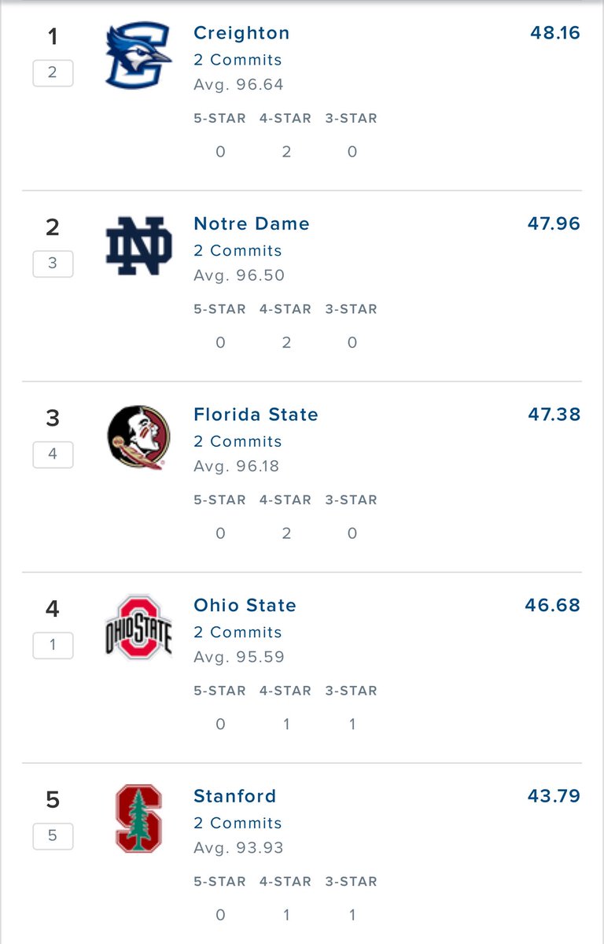
Task: View Florida State's 2 Commits list
Action: point(238,441)
